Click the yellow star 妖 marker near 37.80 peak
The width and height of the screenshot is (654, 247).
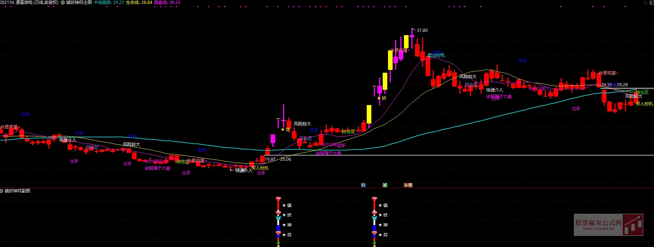[382, 98]
